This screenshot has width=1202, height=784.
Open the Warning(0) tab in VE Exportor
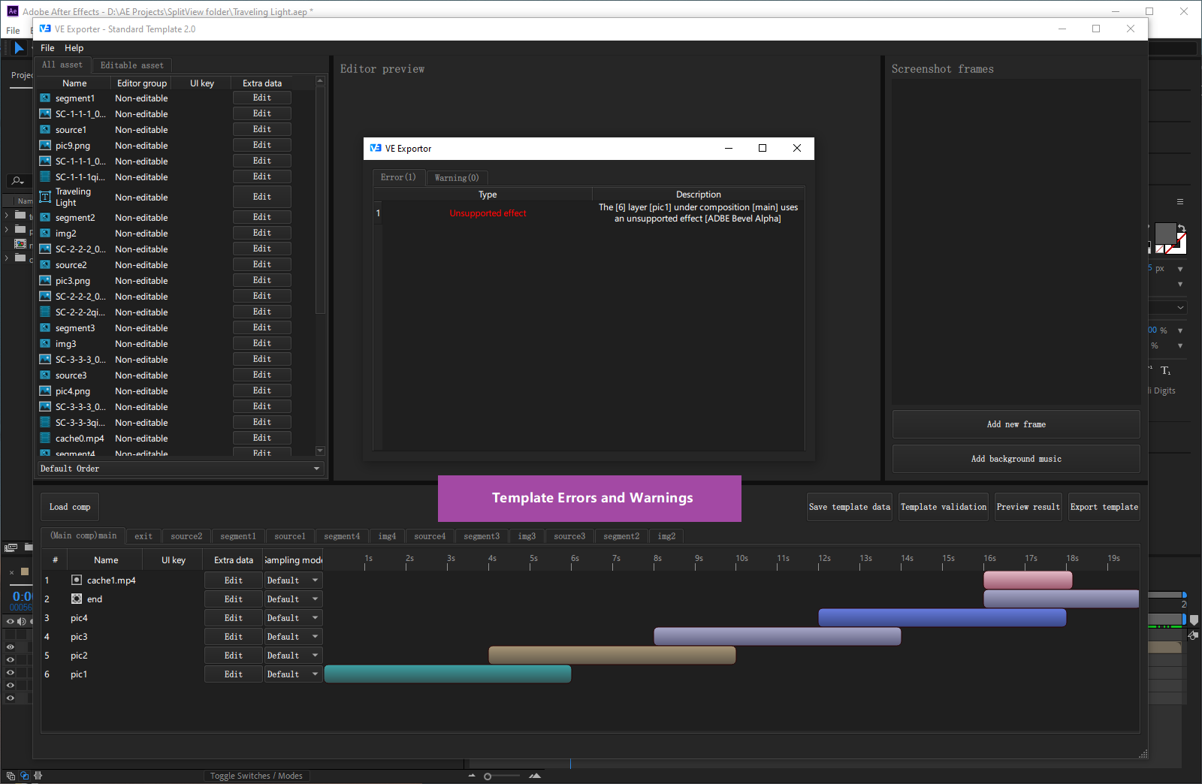[457, 177]
